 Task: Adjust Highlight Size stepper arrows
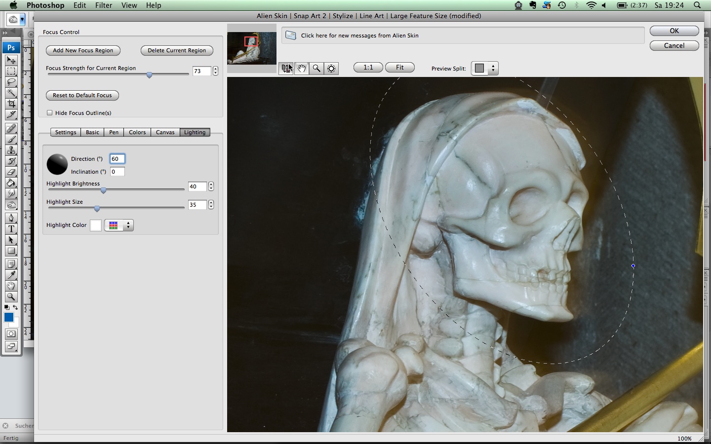[211, 205]
